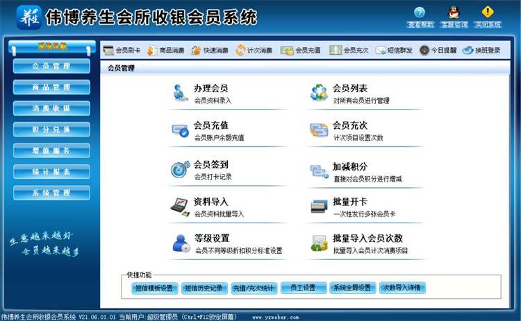The width and height of the screenshot is (521, 321).
Task: Open 统计报表 sidebar menu
Action: pyautogui.click(x=51, y=172)
